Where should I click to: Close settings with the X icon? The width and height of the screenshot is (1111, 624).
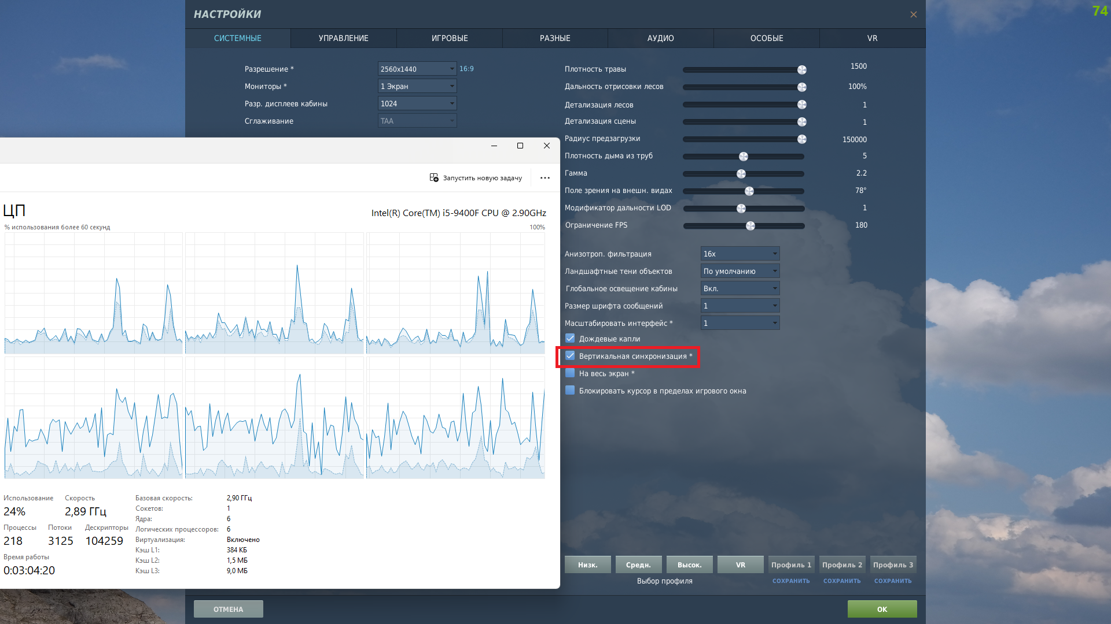pos(913,14)
